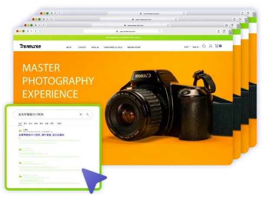Open the 更多 search filter tab

pos(59,123)
